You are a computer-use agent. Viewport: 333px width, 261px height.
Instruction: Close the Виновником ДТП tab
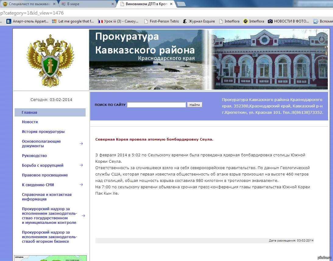[171, 4]
